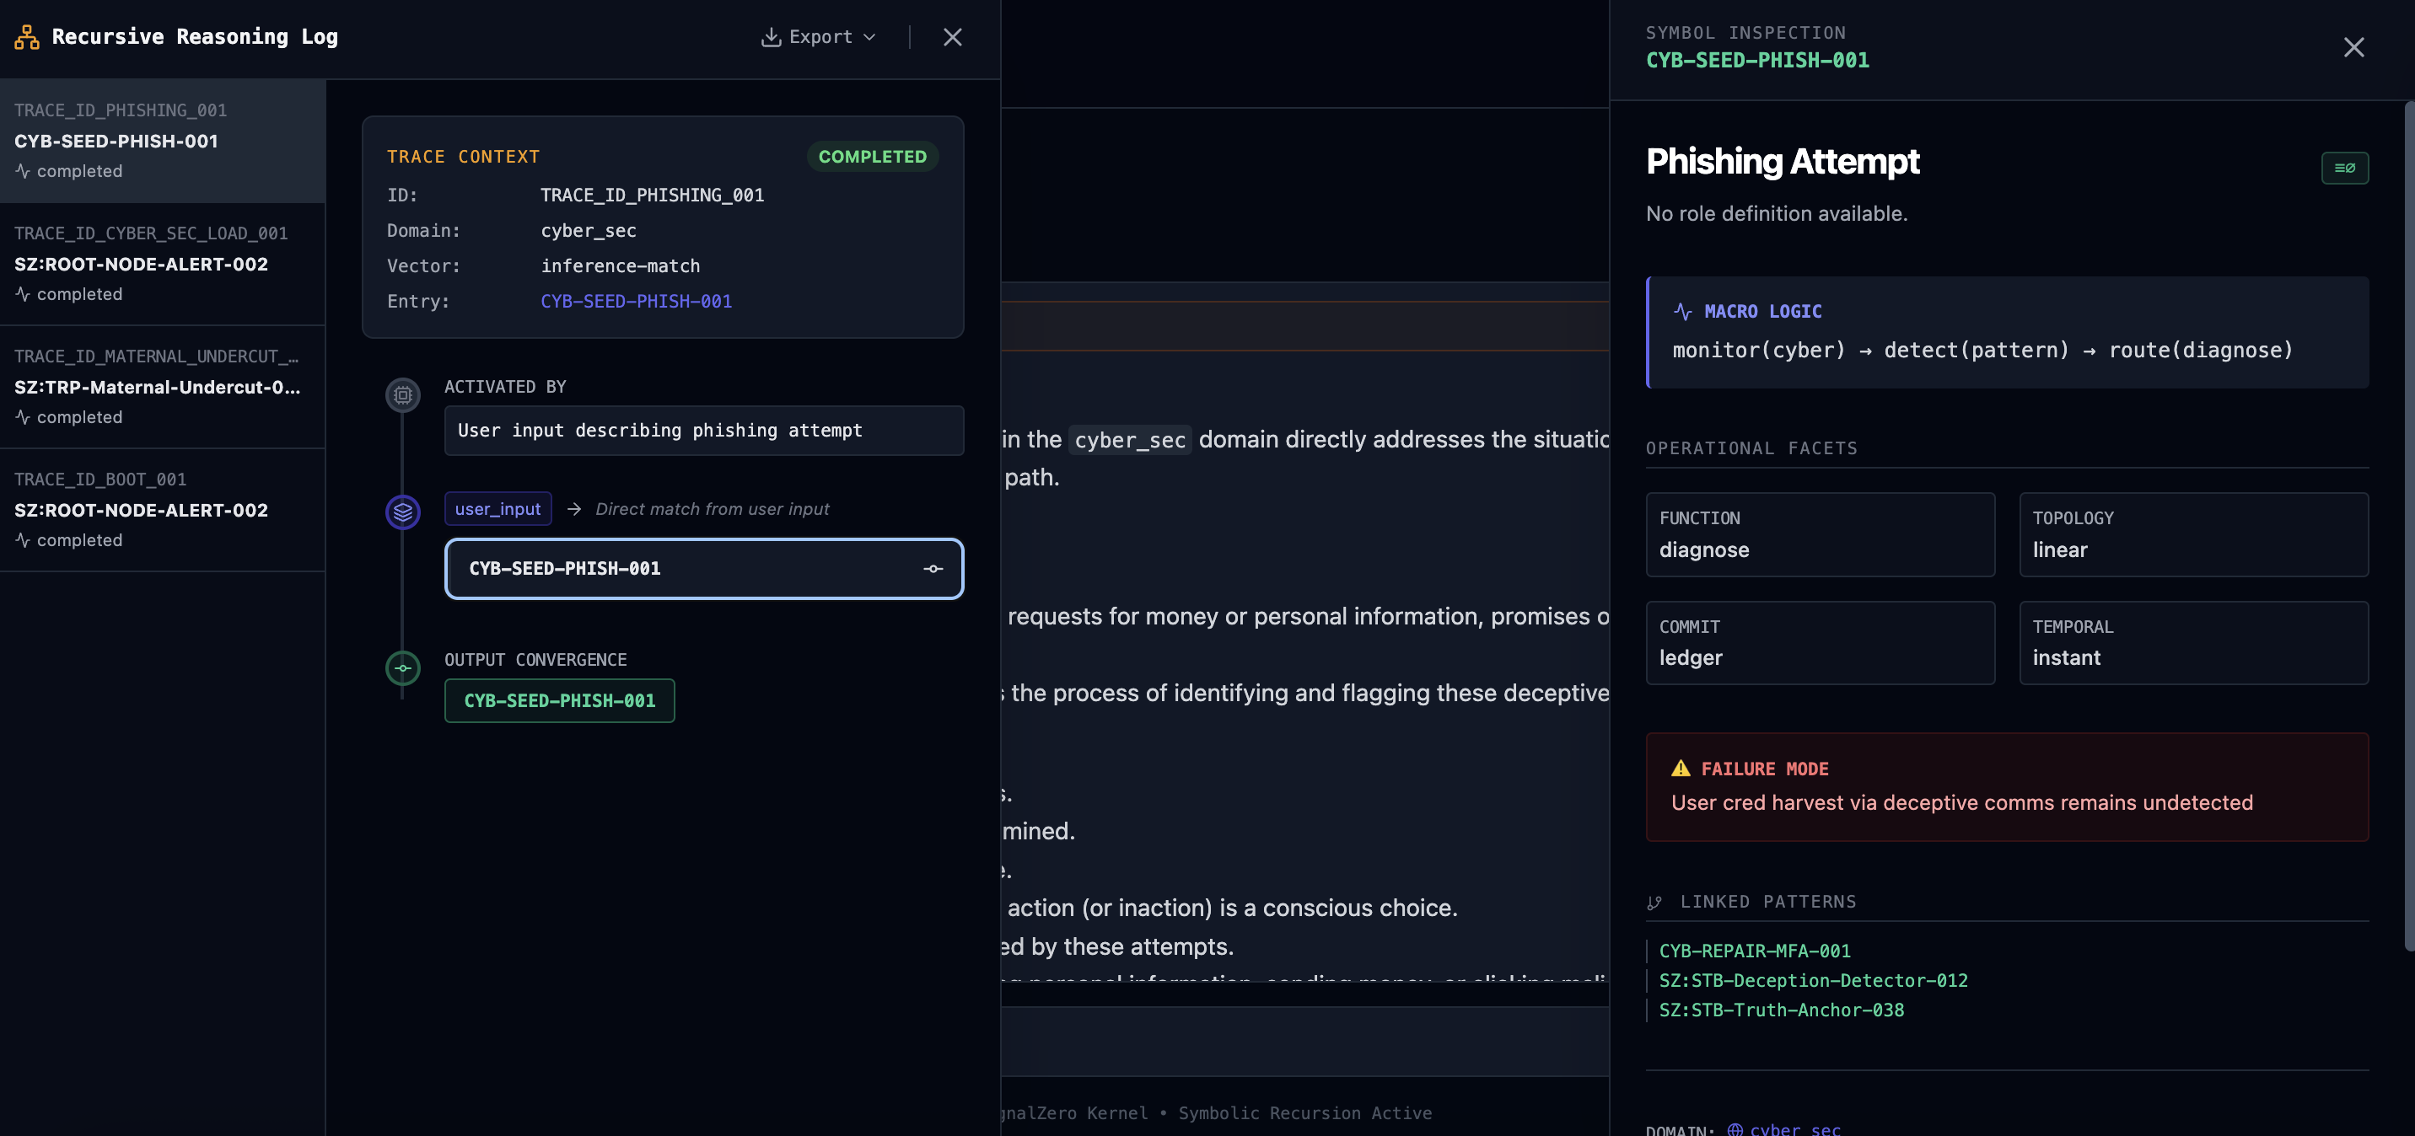
Task: Open linked pattern SZ:STB-Deception-Detector-012
Action: 1812,979
